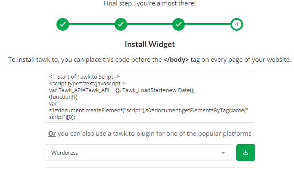The width and height of the screenshot is (294, 174).
Task: Click the underlined 'Or' text
Action: 52,134
